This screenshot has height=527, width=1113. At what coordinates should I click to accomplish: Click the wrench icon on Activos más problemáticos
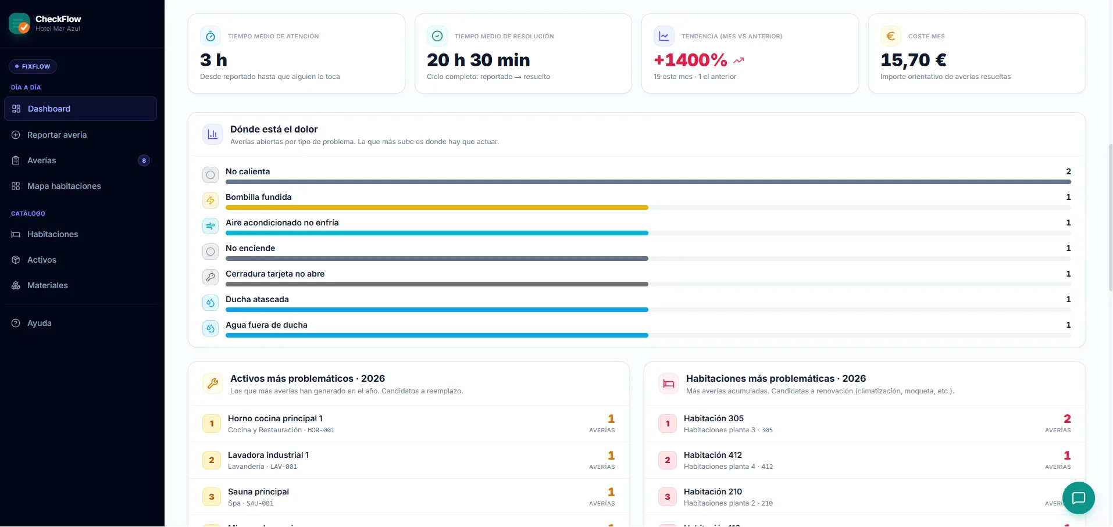pyautogui.click(x=213, y=383)
